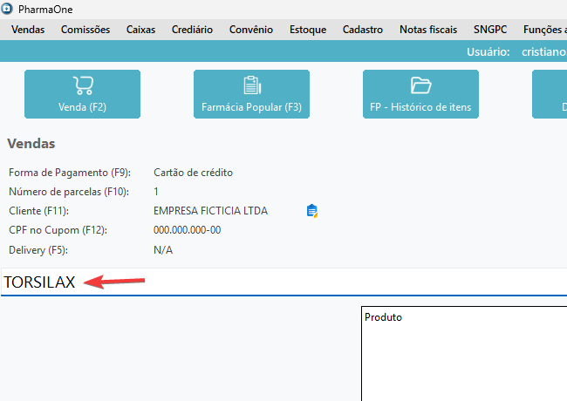The image size is (567, 401).
Task: Open the Cadastro menu
Action: [363, 30]
